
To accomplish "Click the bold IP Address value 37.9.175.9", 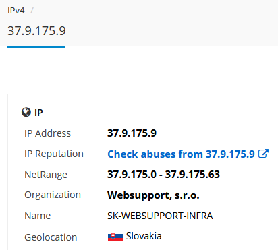I will pyautogui.click(x=132, y=133).
